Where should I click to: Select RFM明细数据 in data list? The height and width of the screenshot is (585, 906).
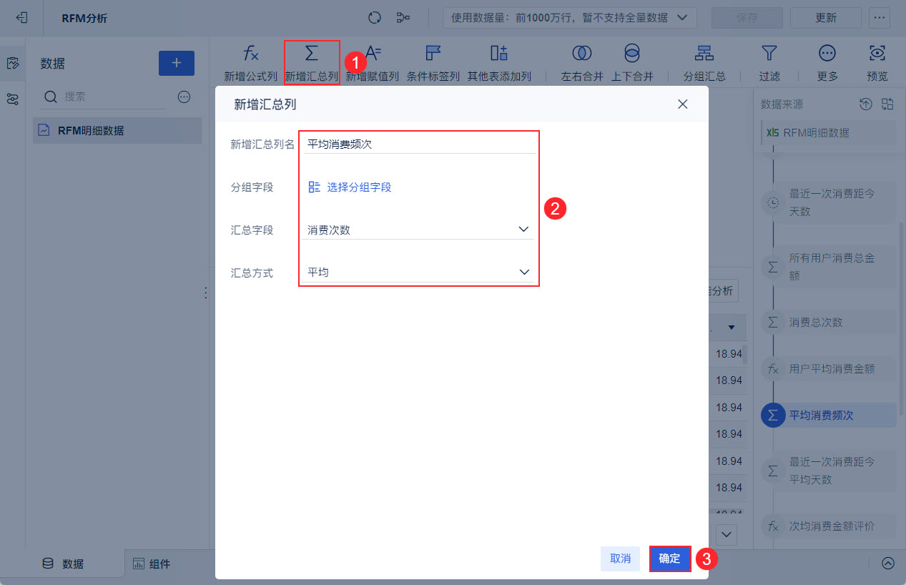tap(117, 130)
